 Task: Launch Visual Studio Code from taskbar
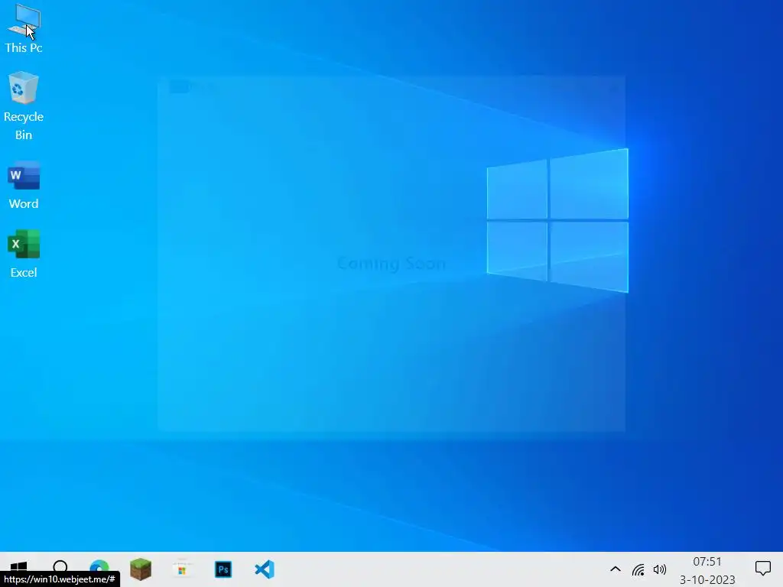tap(265, 569)
